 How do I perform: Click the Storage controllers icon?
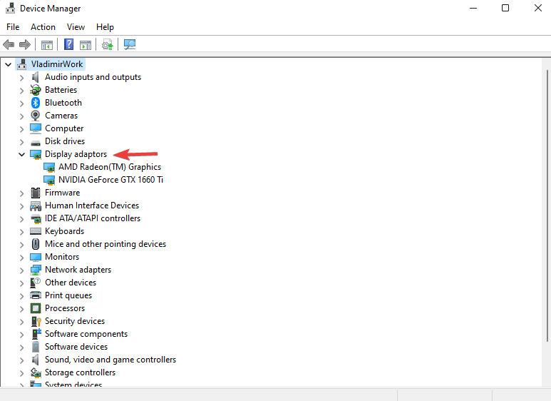(36, 372)
